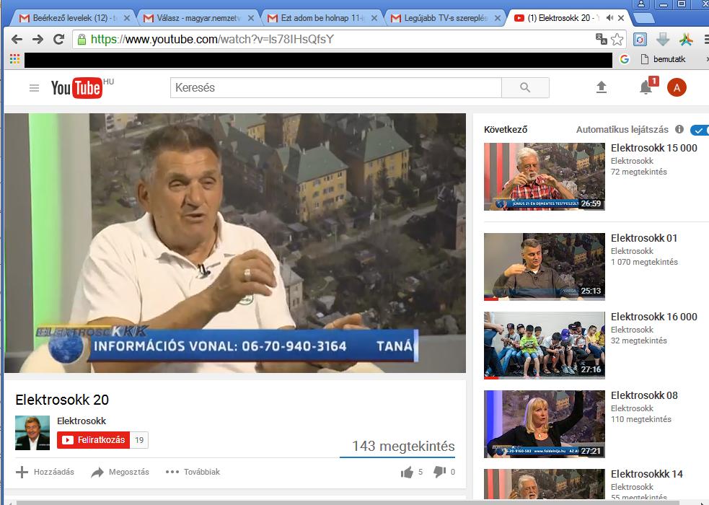Viewport: 709px width, 505px height.
Task: Click the magnifier search button
Action: (525, 88)
